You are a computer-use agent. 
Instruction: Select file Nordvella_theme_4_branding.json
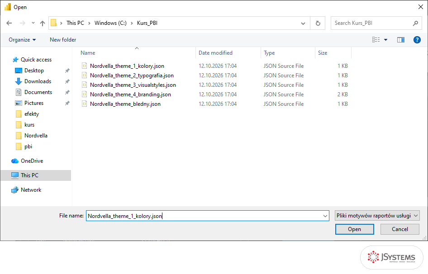click(x=130, y=94)
